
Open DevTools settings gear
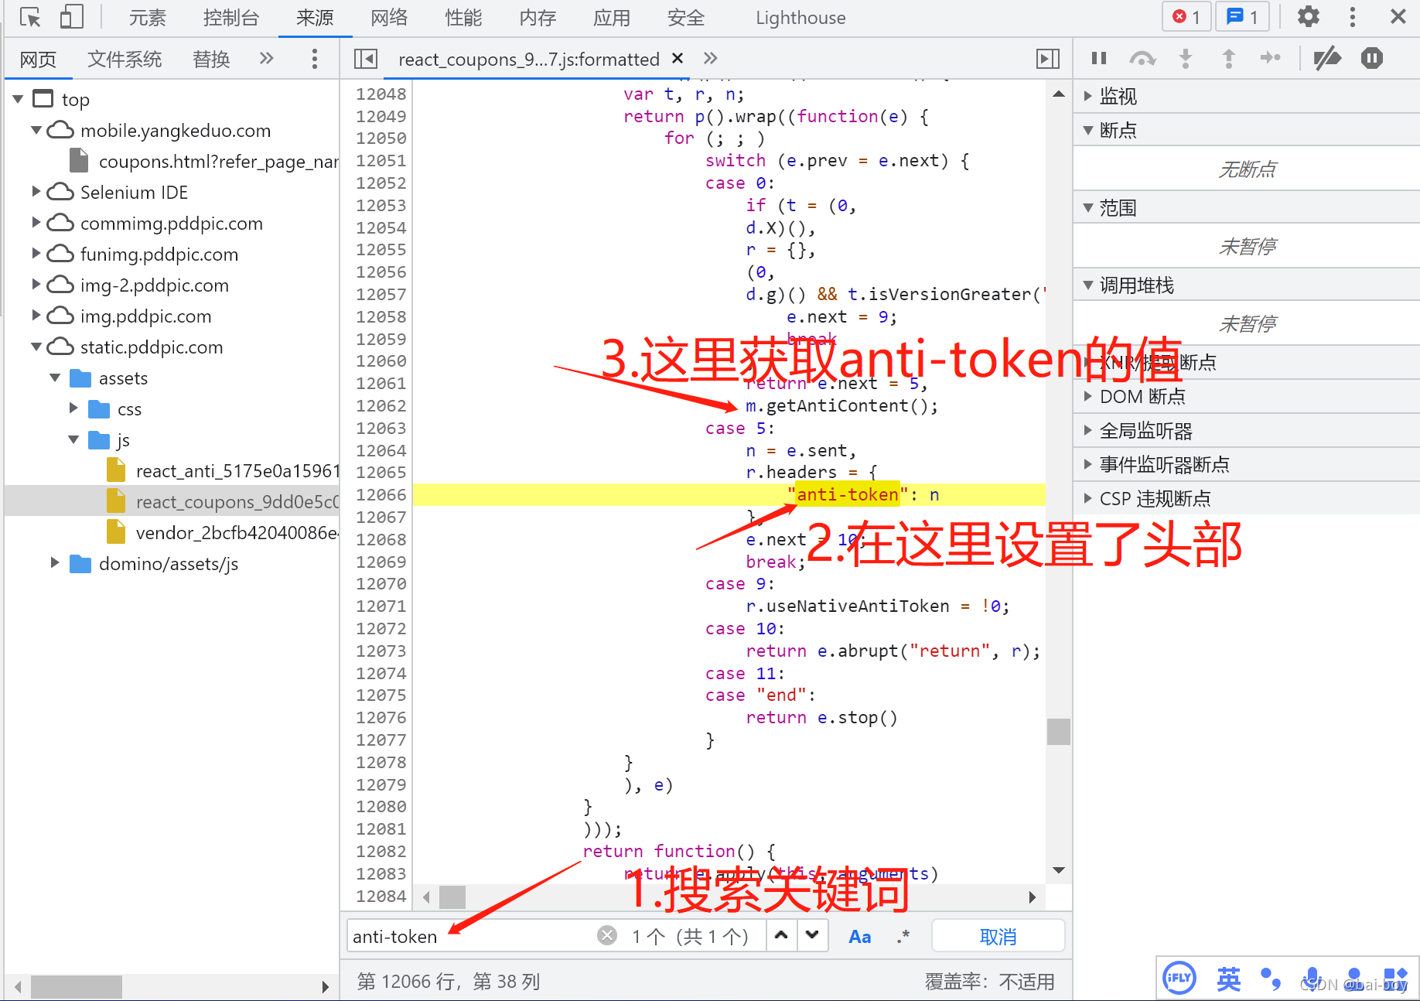click(1308, 16)
